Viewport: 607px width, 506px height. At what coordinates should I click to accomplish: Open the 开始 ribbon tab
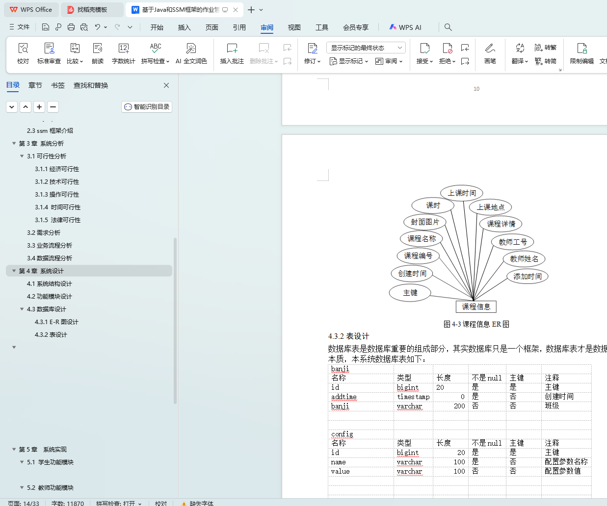coord(157,27)
